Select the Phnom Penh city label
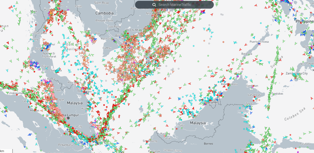This screenshot has height=153, width=314. tap(104, 20)
